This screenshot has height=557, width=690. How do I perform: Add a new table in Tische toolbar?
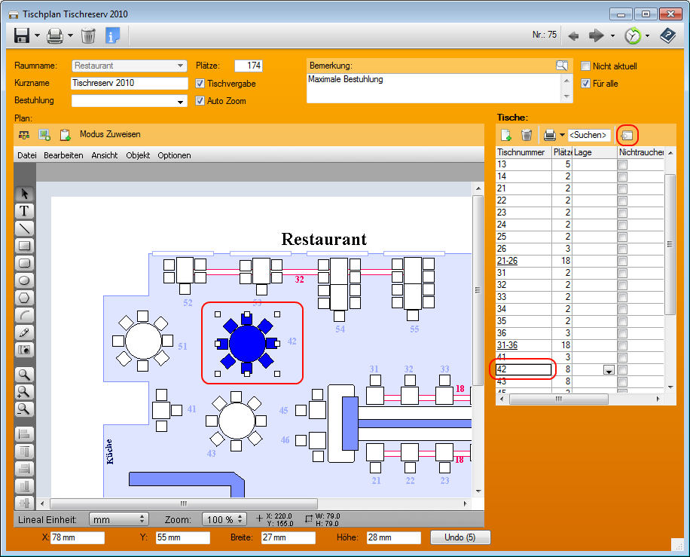(x=506, y=135)
